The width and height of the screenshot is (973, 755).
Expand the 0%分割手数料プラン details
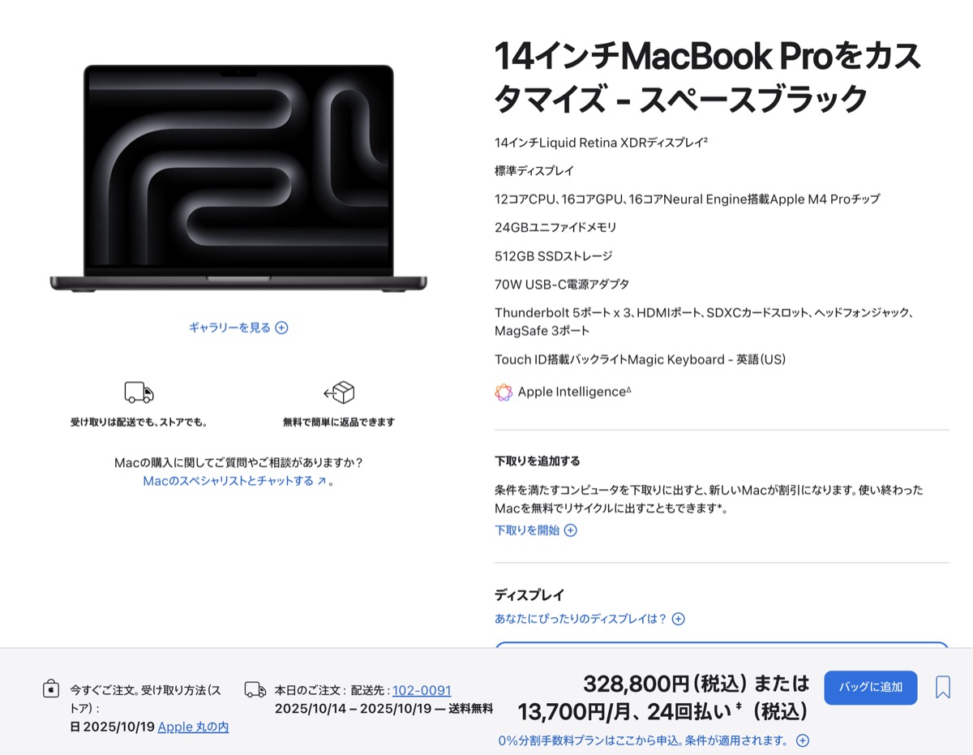pyautogui.click(x=654, y=740)
